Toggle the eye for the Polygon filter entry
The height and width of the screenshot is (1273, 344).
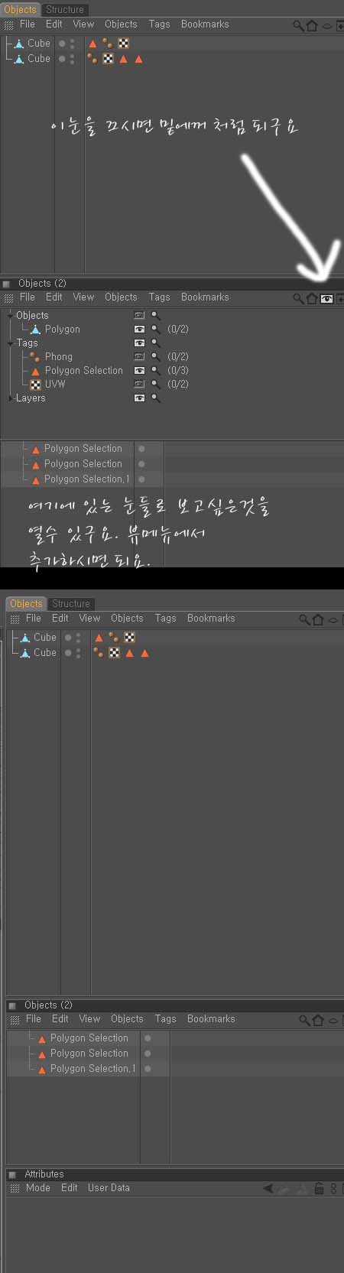point(139,329)
